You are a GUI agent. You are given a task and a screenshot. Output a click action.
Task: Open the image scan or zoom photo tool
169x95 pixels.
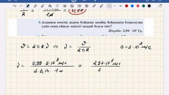pos(87,6)
